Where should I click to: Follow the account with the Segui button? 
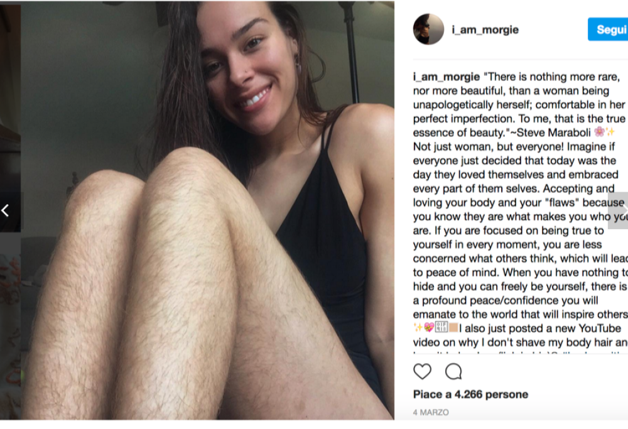coord(608,30)
